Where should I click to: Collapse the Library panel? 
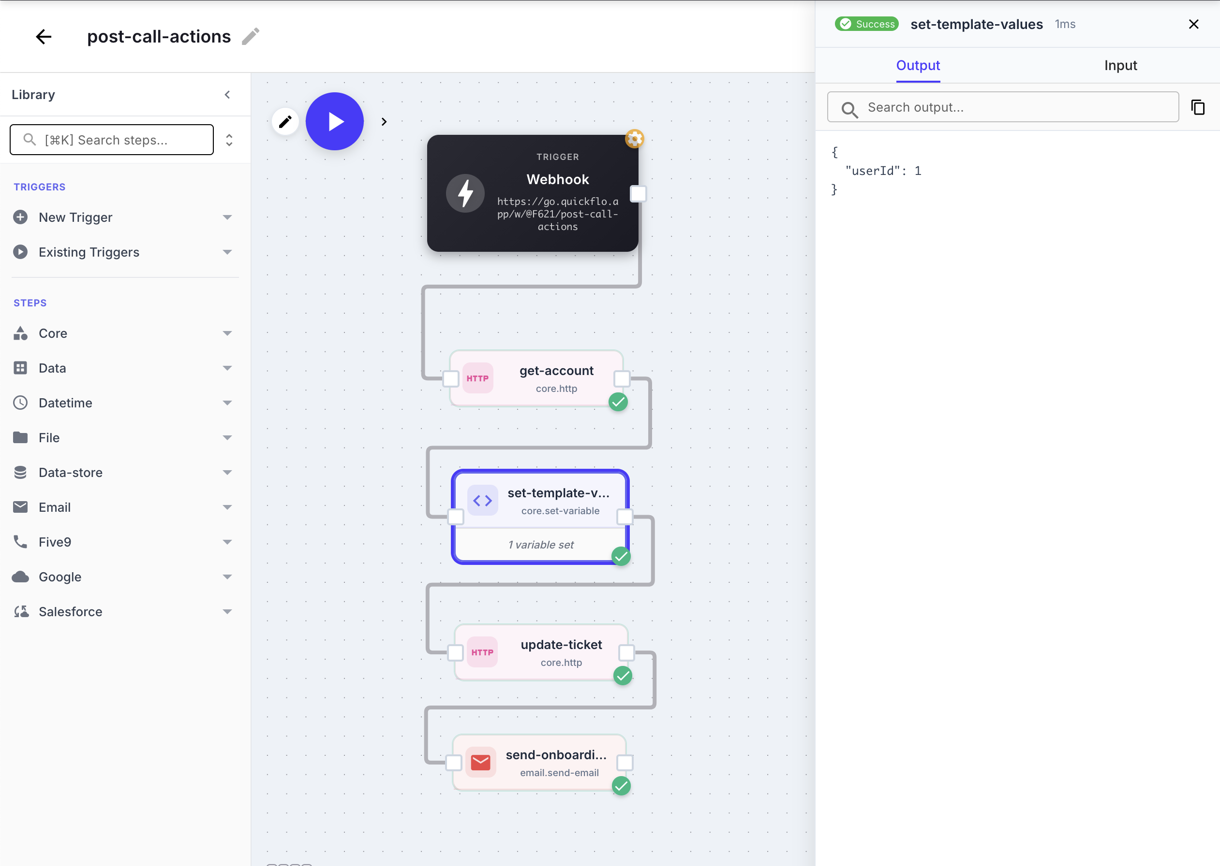coord(227,94)
